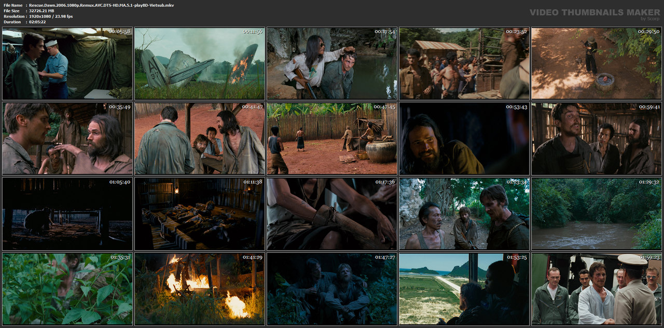Open the bamboo fence courtyard thumbnail 00:47:45
The width and height of the screenshot is (664, 328).
click(332, 139)
